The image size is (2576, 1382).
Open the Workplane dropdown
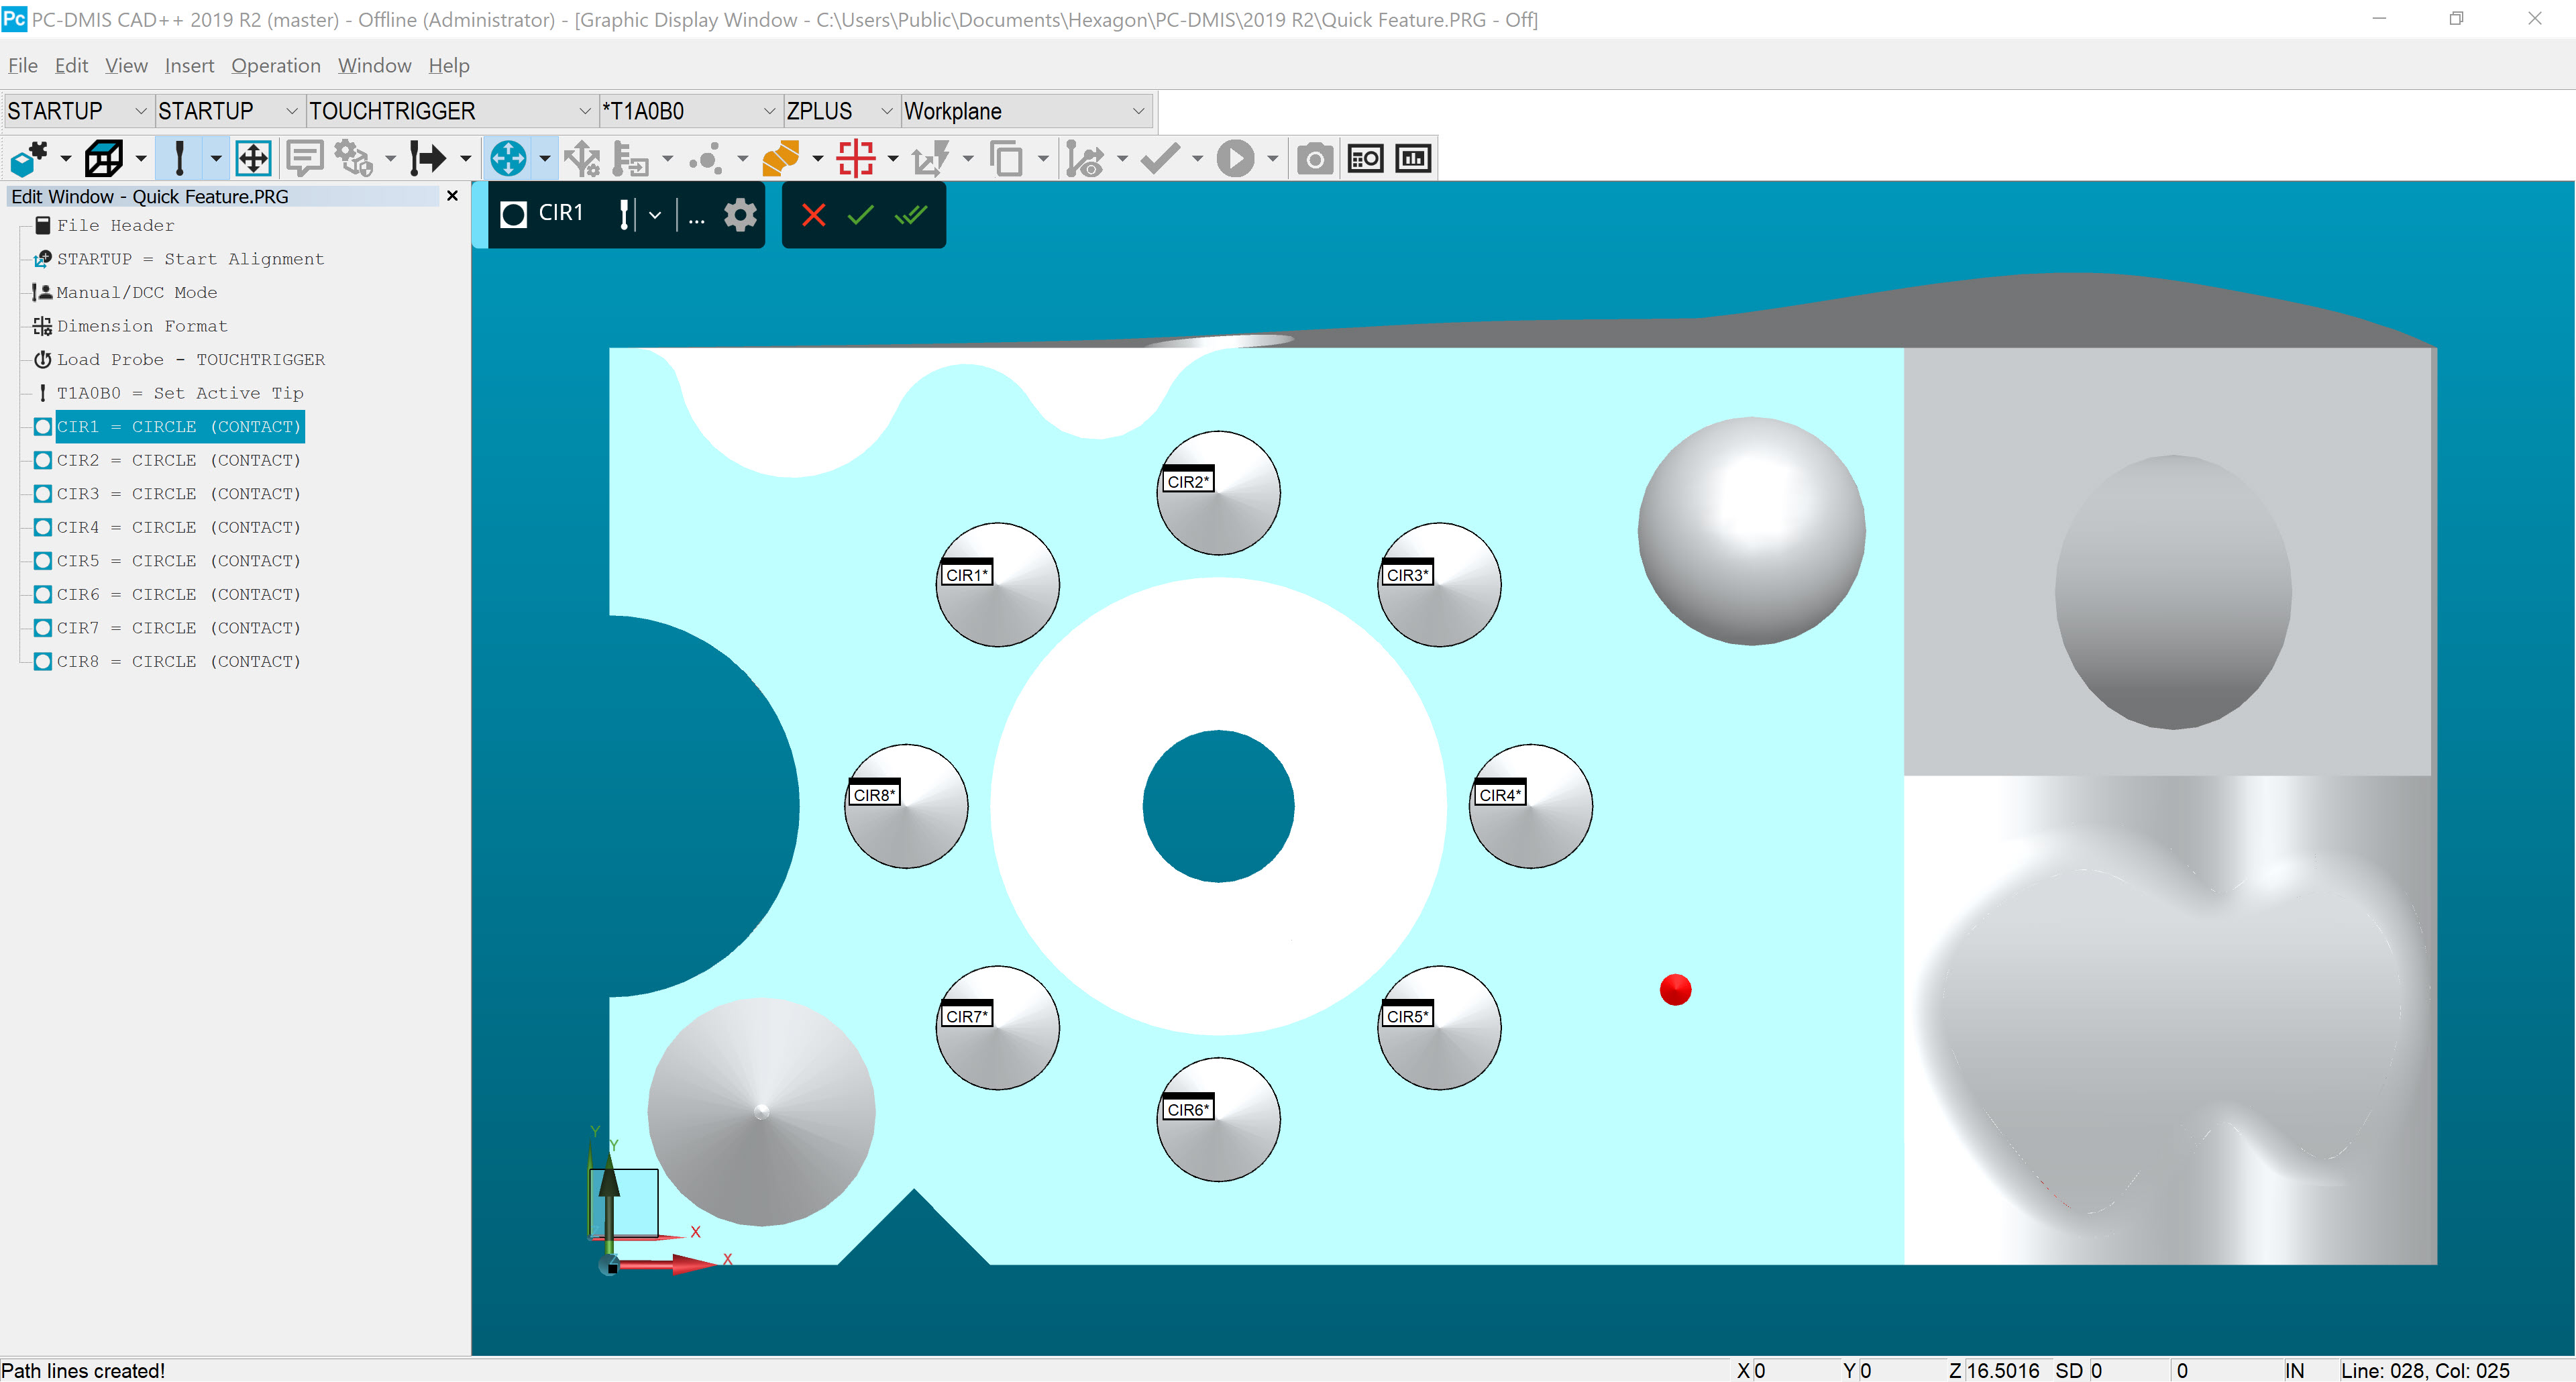[x=1139, y=111]
